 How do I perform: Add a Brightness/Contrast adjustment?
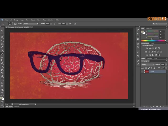pyautogui.click(x=147, y=48)
